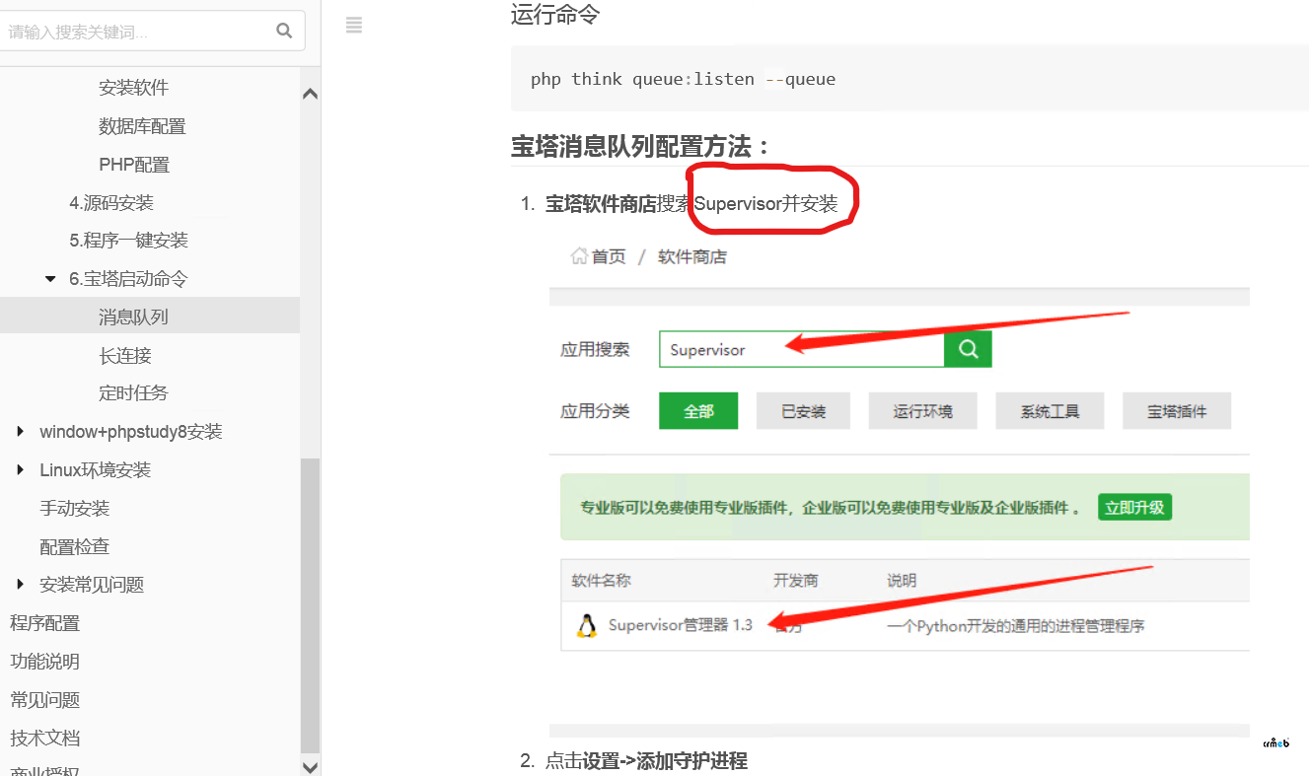Click the 软件商店 breadcrumb link
This screenshot has height=776, width=1309.
[x=692, y=256]
